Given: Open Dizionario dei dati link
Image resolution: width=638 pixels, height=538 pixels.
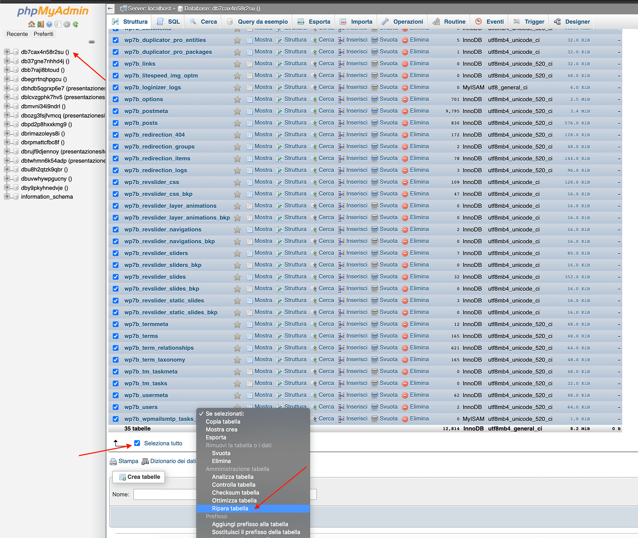Looking at the screenshot, I should [x=169, y=461].
